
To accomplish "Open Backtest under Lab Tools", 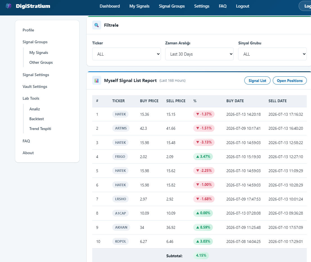I will 37,119.
